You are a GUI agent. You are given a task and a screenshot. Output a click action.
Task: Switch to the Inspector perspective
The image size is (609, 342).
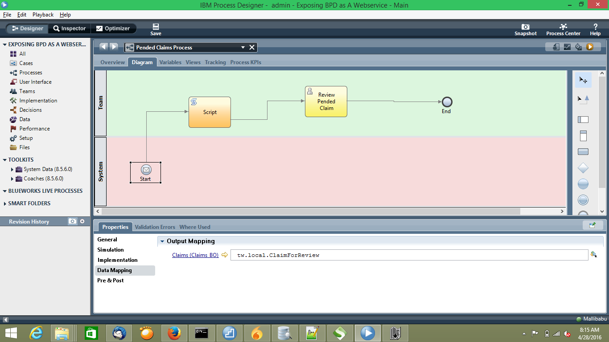pyautogui.click(x=69, y=28)
